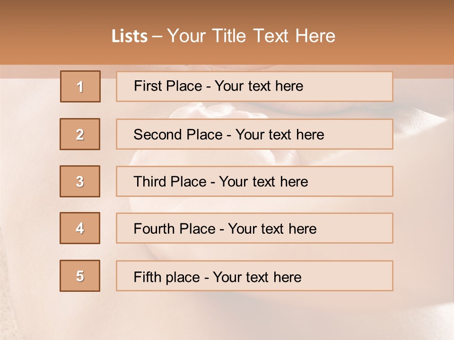Click the number 5 box
The image size is (454, 340).
(80, 276)
